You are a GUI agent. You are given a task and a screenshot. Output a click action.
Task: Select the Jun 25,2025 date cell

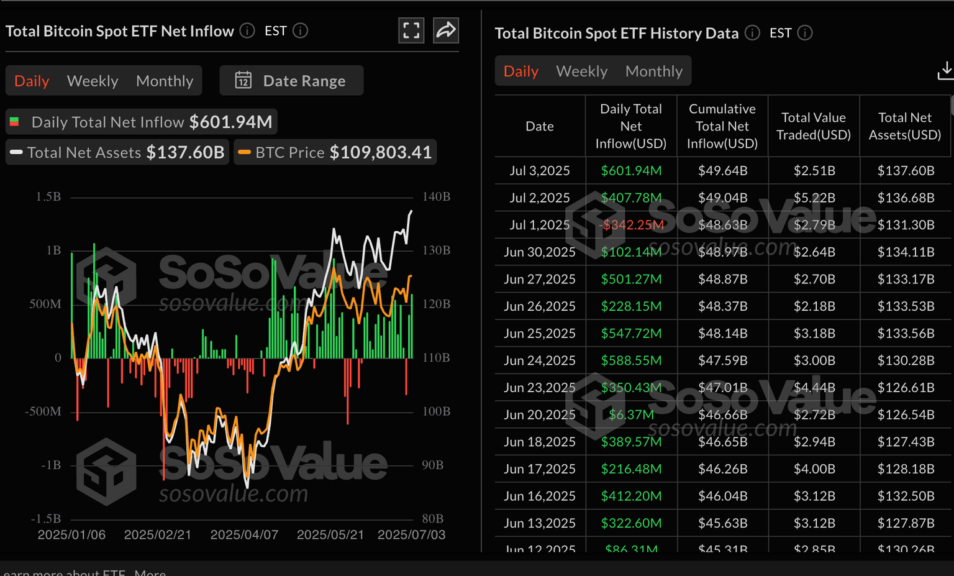click(540, 333)
